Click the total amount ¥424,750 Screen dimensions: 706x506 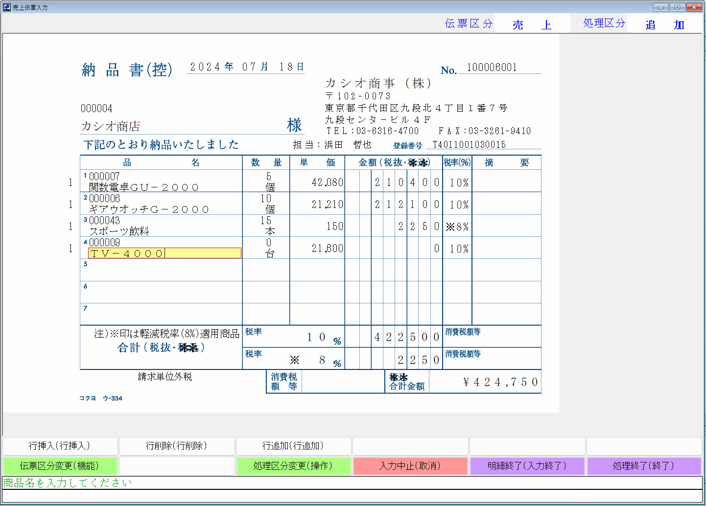[500, 382]
